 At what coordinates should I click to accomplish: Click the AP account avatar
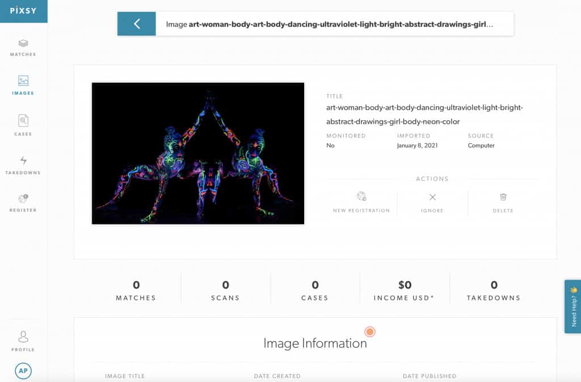pyautogui.click(x=23, y=370)
